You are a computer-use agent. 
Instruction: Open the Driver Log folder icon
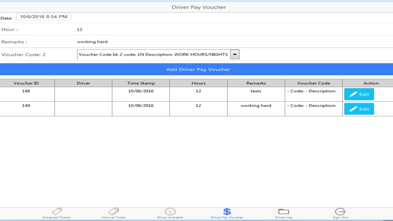[283, 212]
